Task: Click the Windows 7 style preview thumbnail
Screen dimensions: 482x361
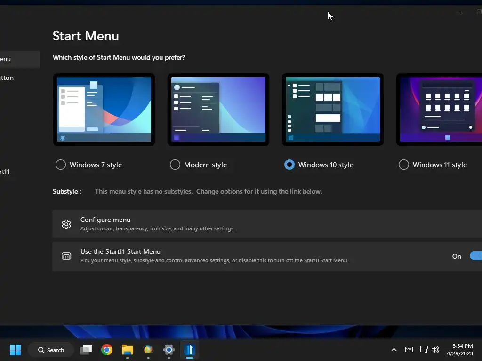Action: tap(104, 110)
